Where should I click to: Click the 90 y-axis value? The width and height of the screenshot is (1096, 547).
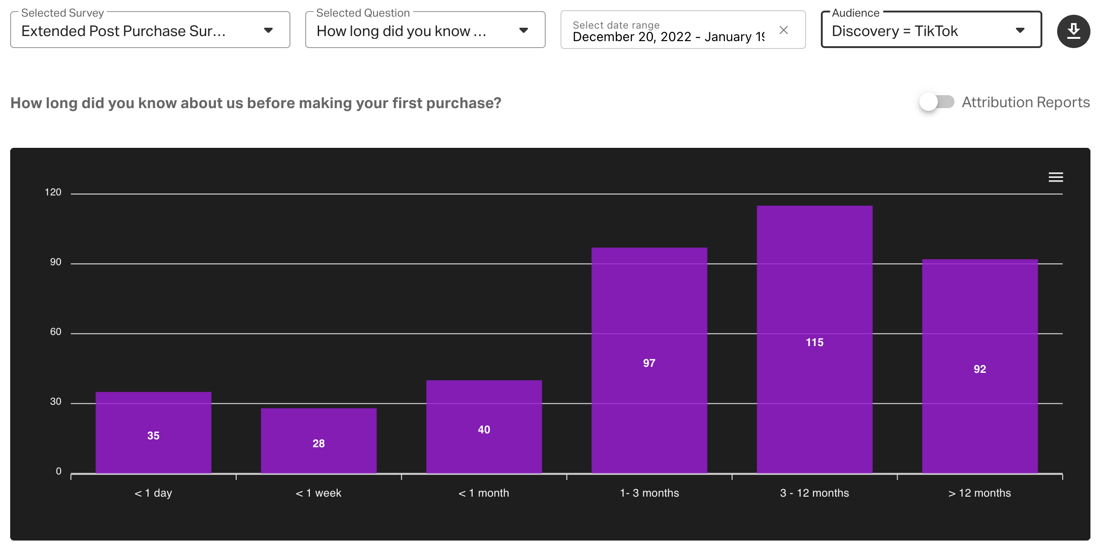(55, 262)
